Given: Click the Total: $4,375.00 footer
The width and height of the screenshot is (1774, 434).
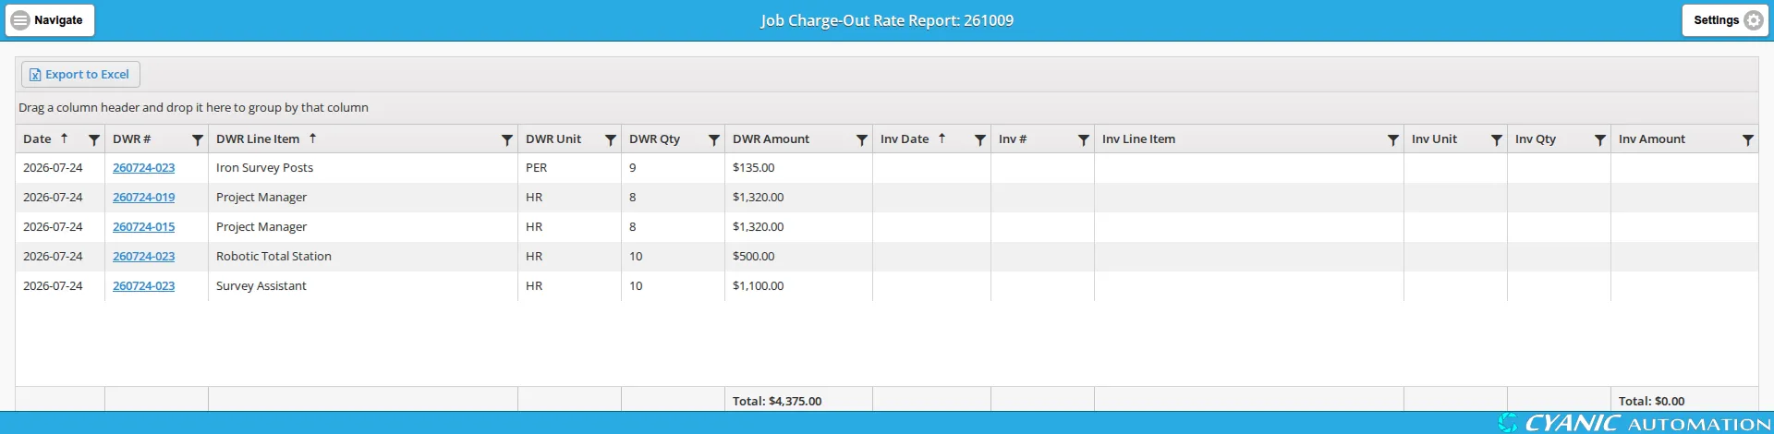Looking at the screenshot, I should [777, 402].
